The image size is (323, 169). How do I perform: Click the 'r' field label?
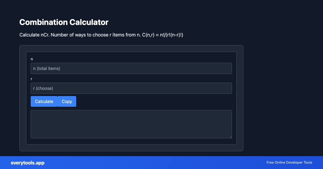31,79
